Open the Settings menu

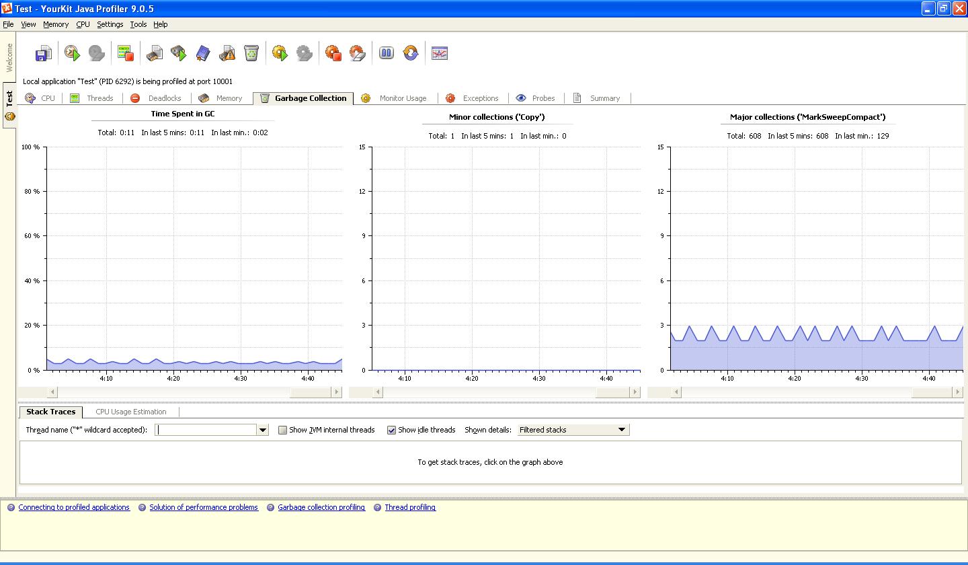(x=110, y=24)
